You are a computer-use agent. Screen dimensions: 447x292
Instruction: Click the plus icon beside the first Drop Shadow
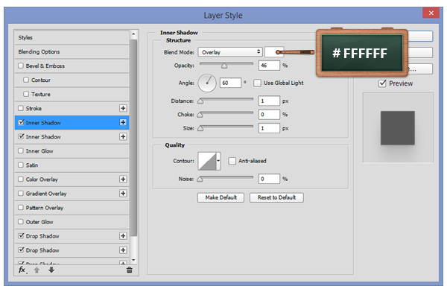(123, 236)
